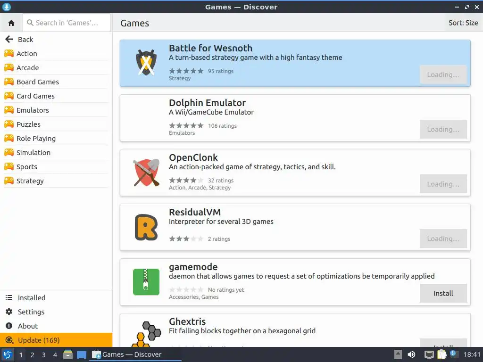Click the Action category gamepad icon

9,54
